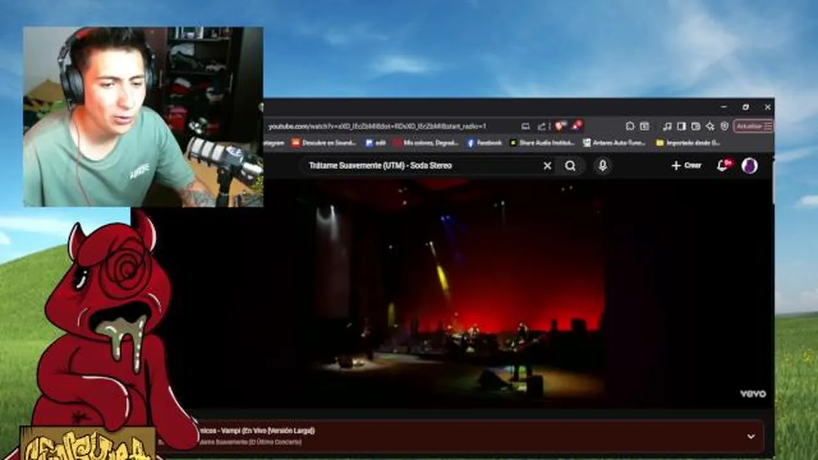Open the Brave Shields lion icon

pos(560,126)
